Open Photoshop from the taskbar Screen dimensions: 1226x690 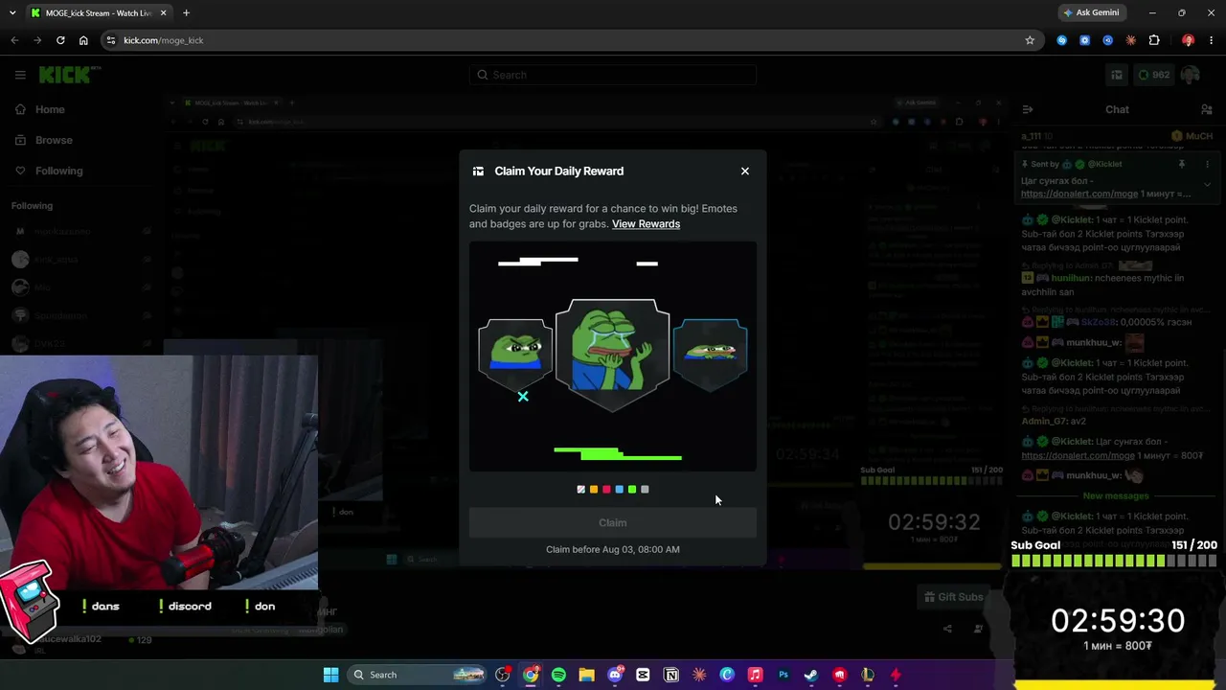(783, 675)
